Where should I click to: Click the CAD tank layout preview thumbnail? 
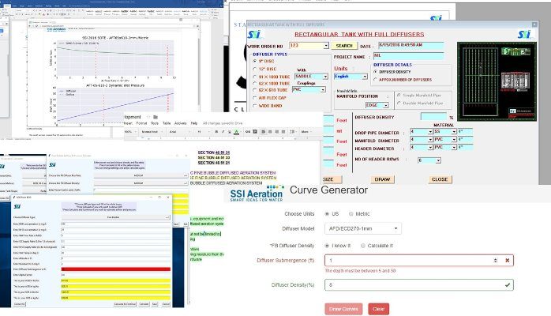coord(497,81)
